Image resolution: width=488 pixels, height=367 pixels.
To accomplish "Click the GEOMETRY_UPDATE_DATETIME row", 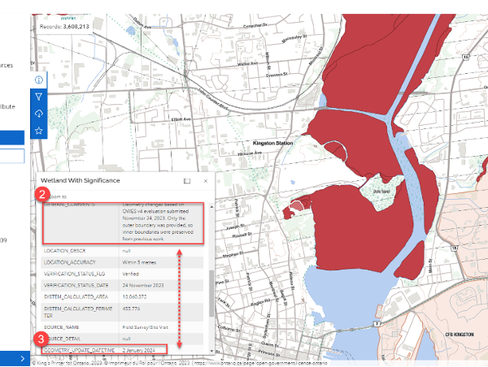I will coord(122,349).
